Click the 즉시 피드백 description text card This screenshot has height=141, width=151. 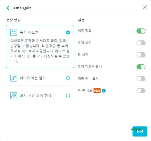pyautogui.click(x=40, y=47)
